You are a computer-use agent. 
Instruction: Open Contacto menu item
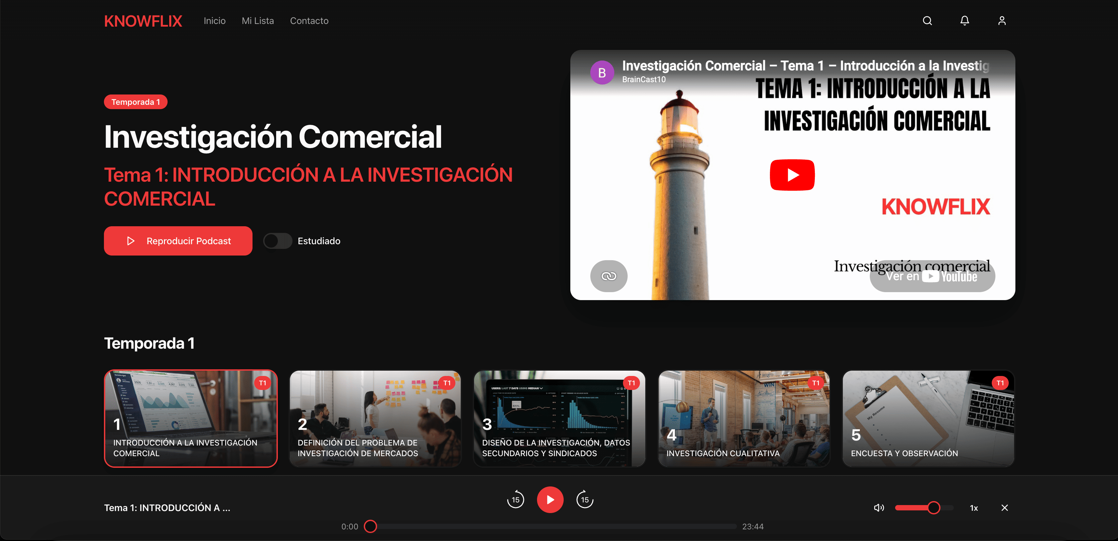309,21
